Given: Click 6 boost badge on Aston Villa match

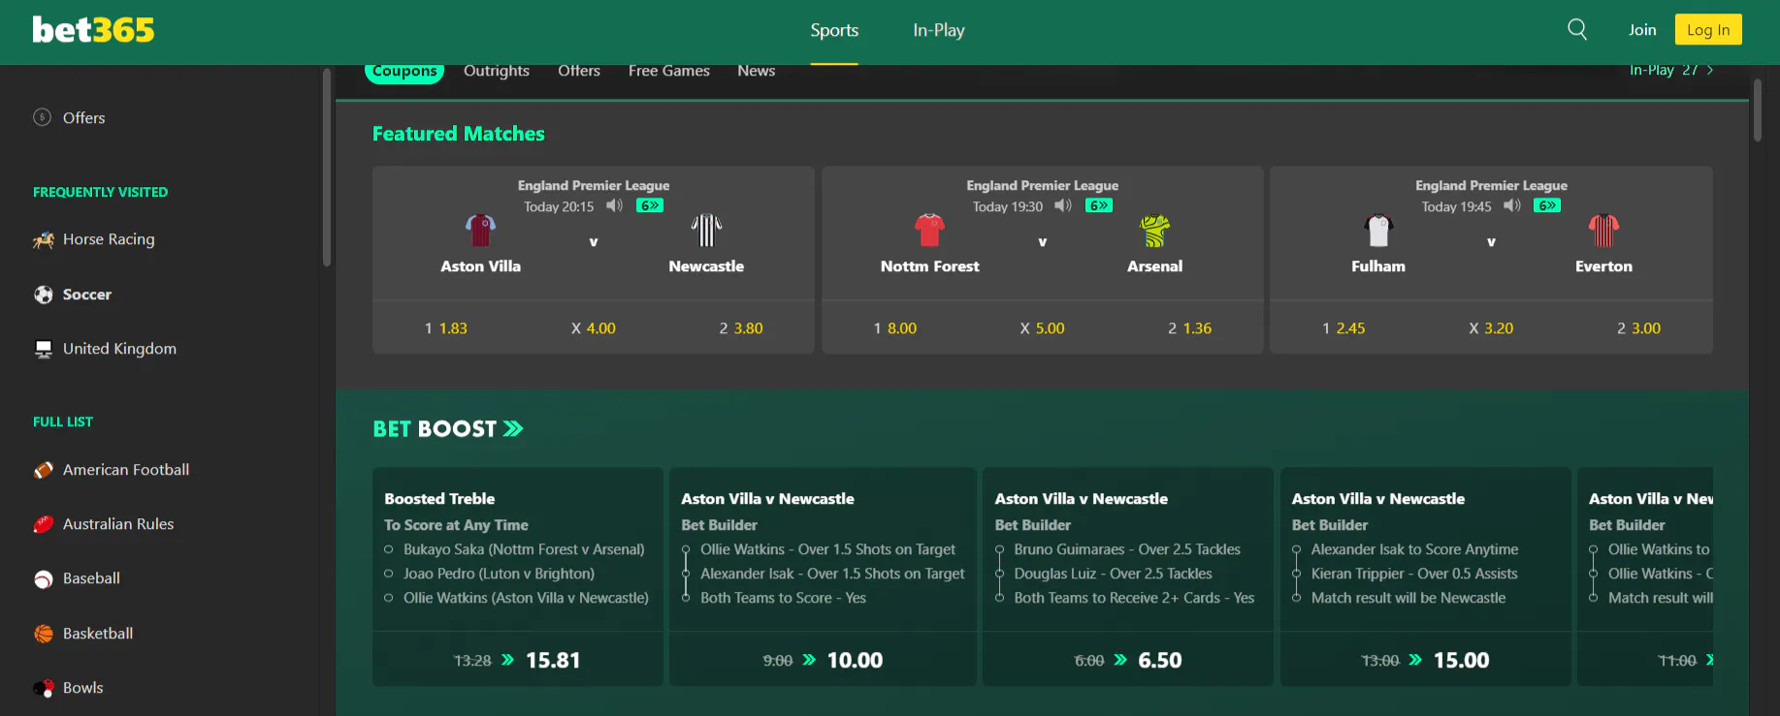Looking at the screenshot, I should click(650, 205).
